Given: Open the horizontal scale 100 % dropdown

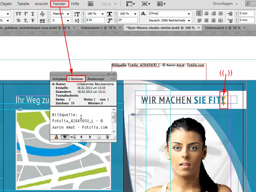Looking at the screenshot, I should coord(135,14).
